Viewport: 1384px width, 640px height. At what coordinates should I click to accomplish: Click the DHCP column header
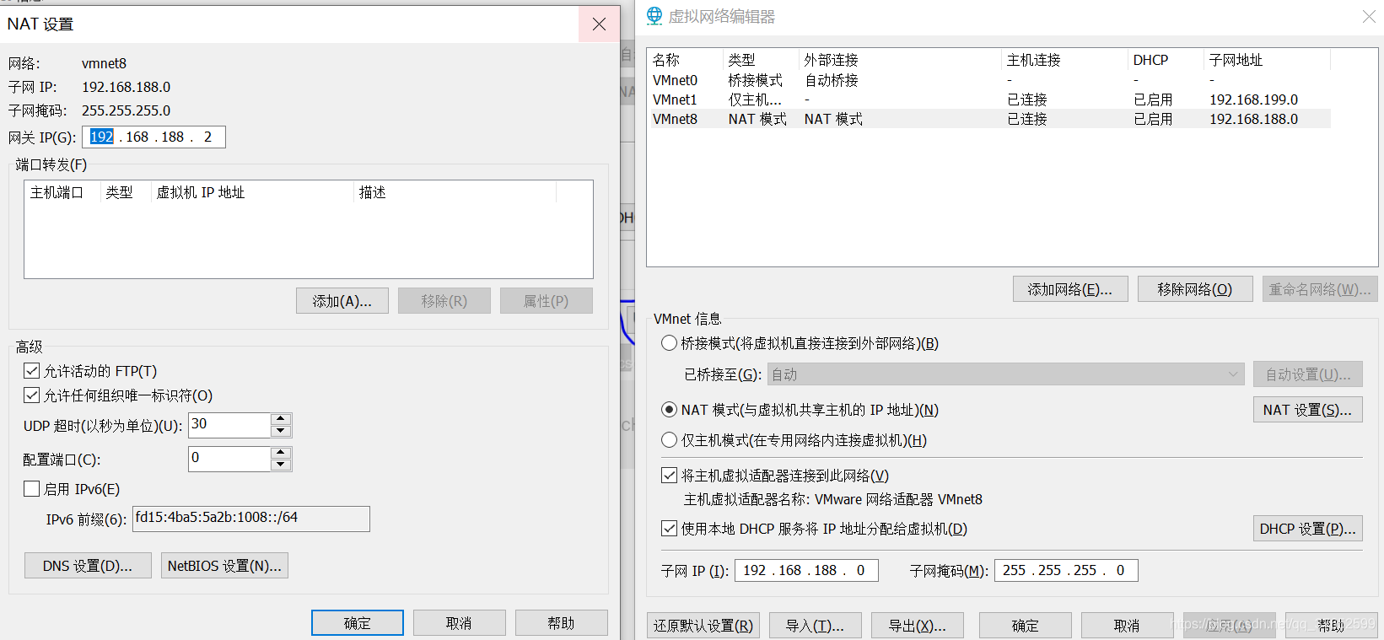coord(1166,60)
